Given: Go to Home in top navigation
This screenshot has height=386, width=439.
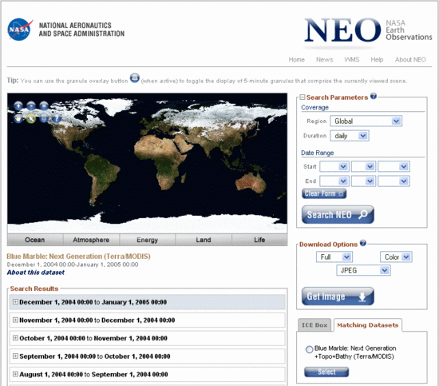Looking at the screenshot, I should (x=296, y=59).
